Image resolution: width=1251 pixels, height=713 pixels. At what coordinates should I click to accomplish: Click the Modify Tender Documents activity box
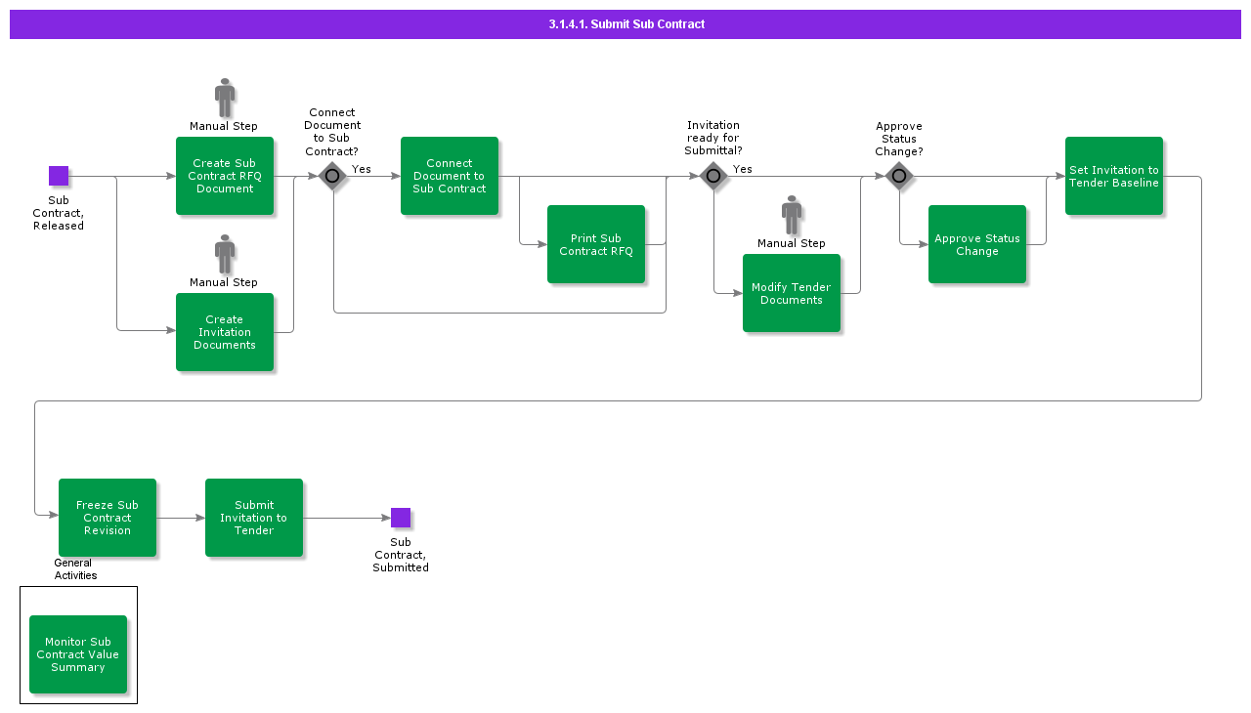pyautogui.click(x=792, y=293)
